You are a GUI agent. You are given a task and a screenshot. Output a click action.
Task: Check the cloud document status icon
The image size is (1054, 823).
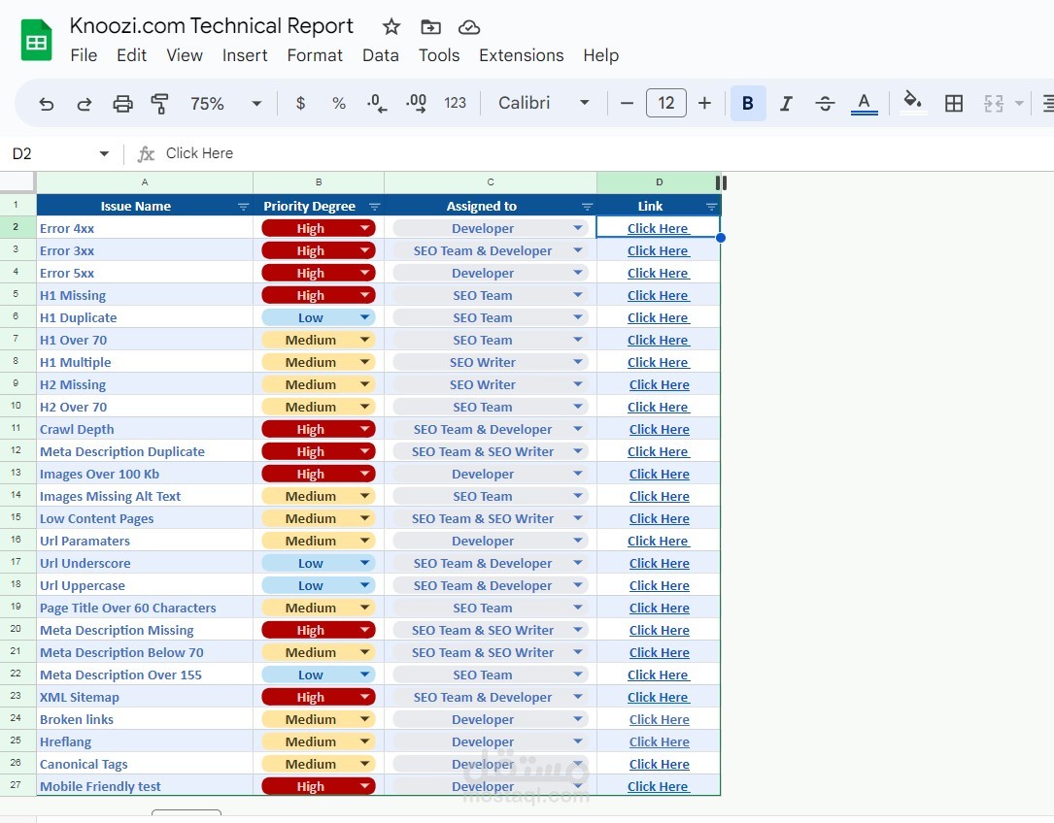coord(469,27)
